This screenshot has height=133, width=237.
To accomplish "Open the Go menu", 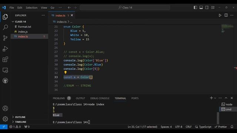I will point(52,7).
